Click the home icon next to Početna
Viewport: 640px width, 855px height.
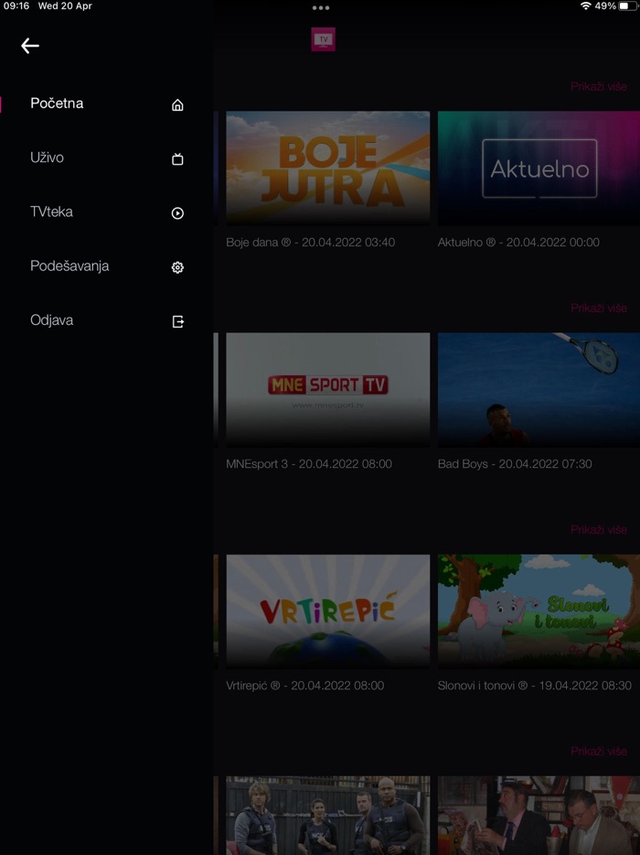coord(177,104)
